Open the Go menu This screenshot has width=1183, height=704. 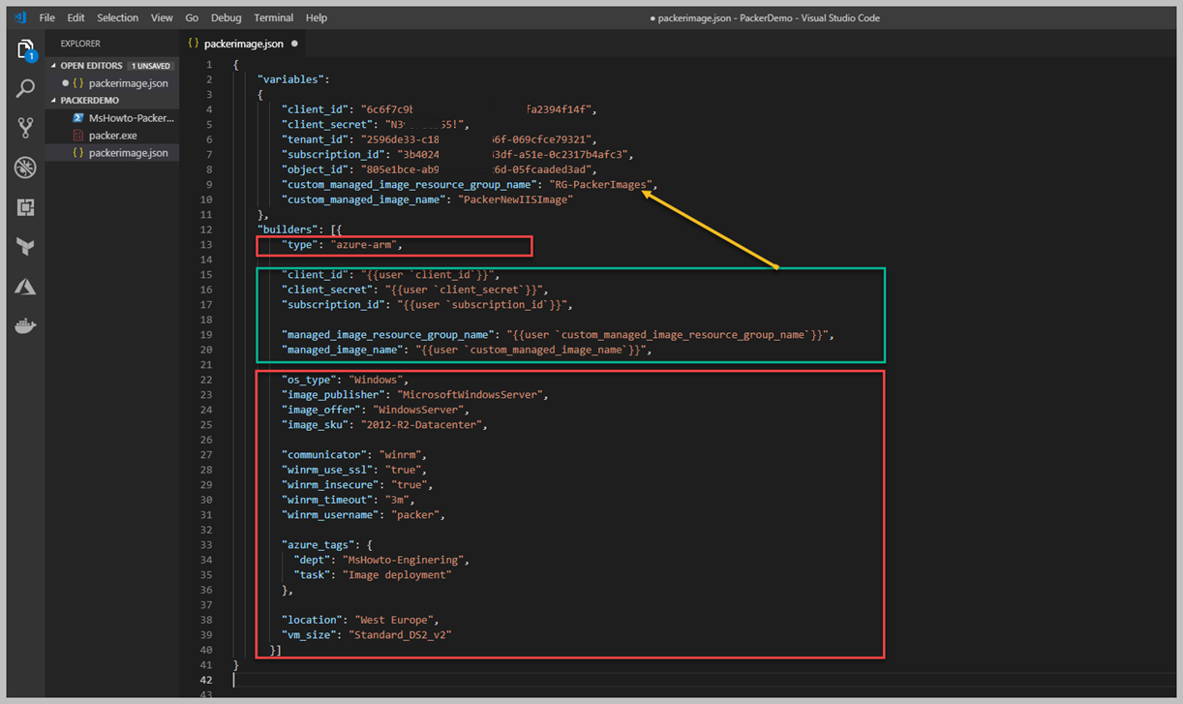tap(192, 17)
